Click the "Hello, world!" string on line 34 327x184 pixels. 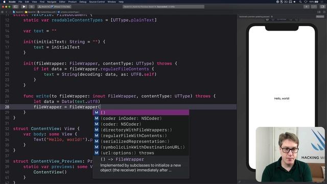65,140
